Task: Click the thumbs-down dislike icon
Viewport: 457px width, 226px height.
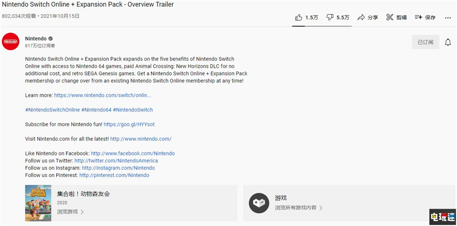Action: tap(330, 17)
